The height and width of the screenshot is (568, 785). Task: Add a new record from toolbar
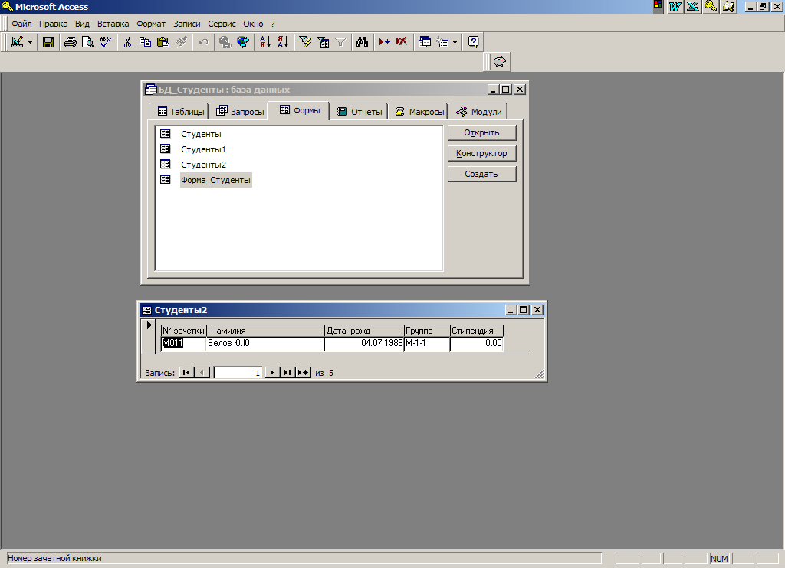(x=384, y=42)
